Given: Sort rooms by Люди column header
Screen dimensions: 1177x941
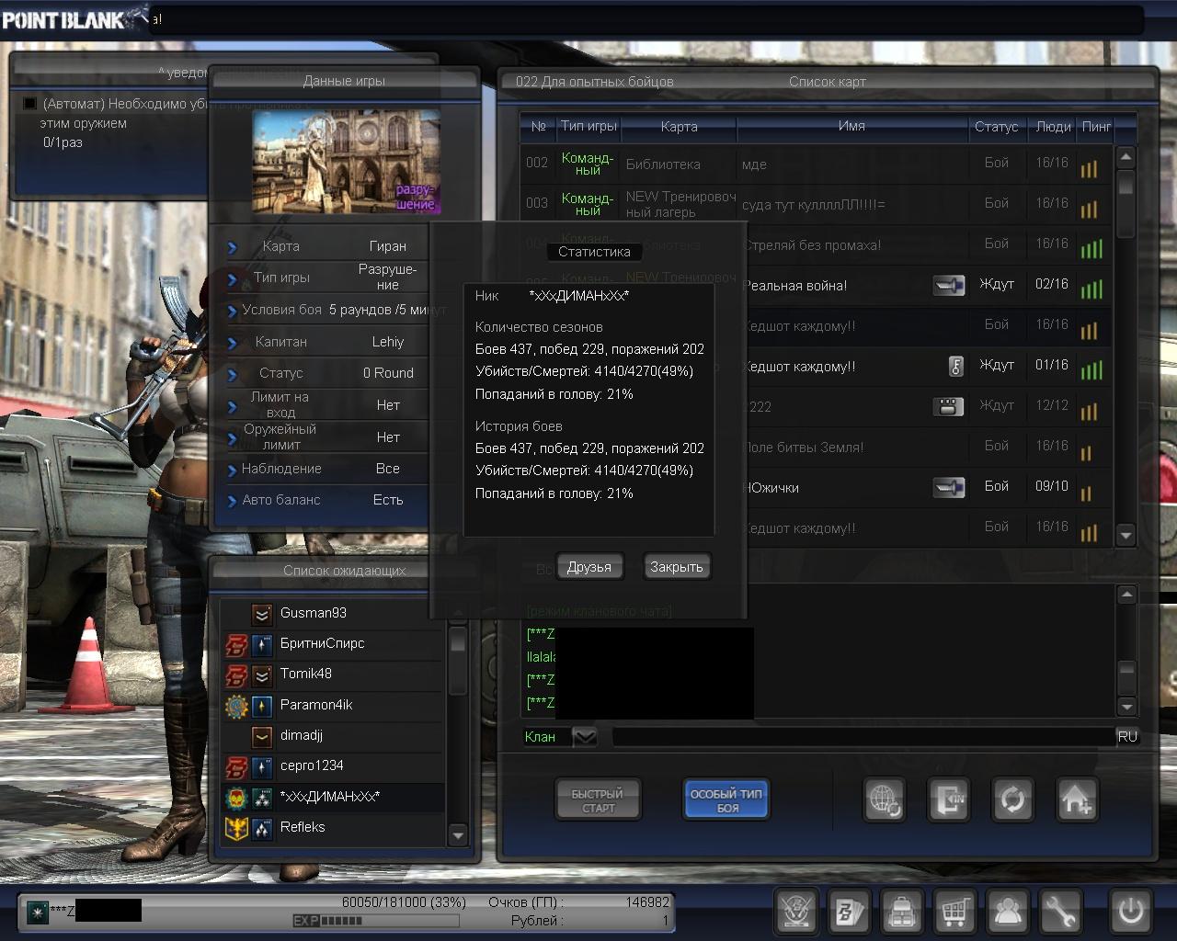Looking at the screenshot, I should tap(1053, 127).
